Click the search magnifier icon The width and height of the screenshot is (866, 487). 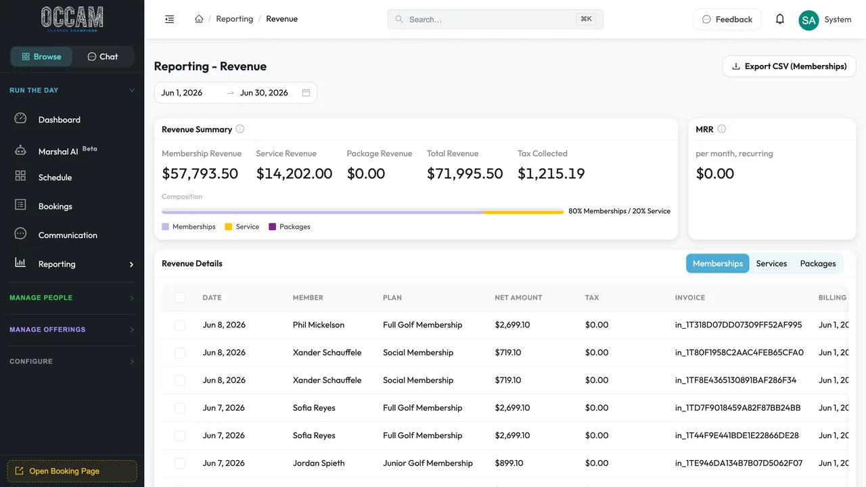399,20
